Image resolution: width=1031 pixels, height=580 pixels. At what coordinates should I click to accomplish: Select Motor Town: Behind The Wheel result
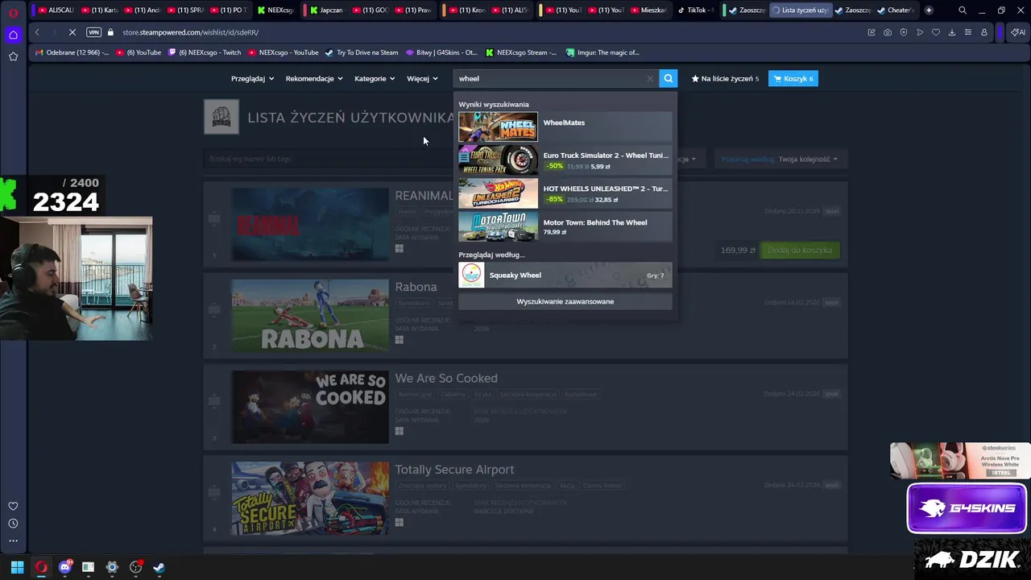click(565, 226)
